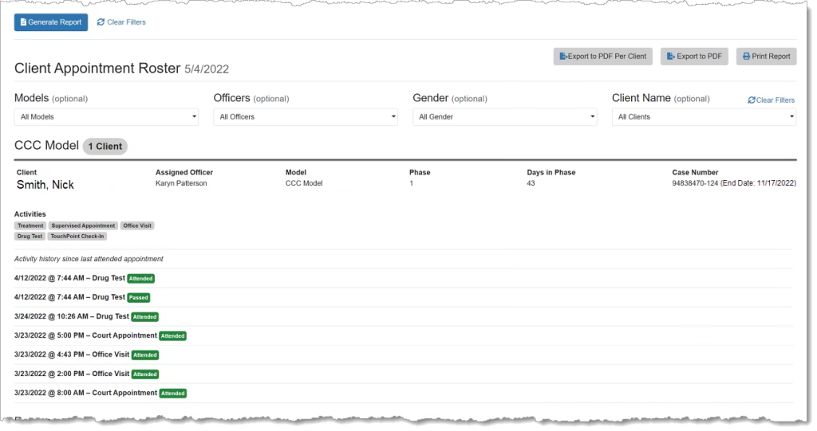Click the 1 Client count badge
The width and height of the screenshot is (817, 431).
click(105, 147)
